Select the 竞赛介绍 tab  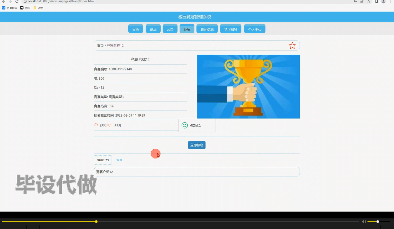coord(103,160)
